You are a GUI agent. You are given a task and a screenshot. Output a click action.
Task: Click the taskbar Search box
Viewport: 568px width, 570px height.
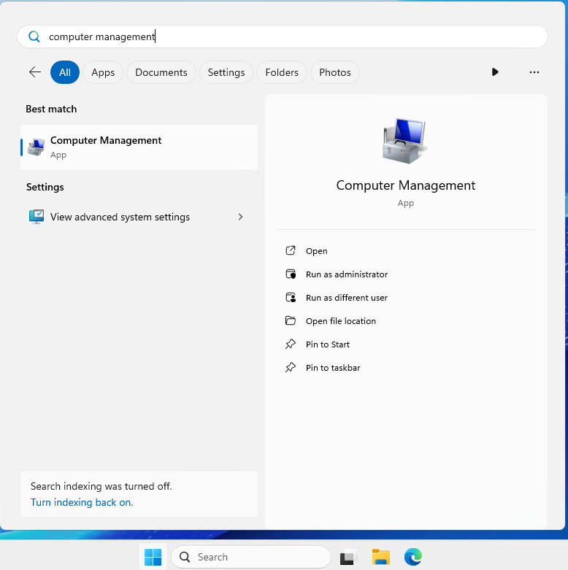(x=251, y=557)
